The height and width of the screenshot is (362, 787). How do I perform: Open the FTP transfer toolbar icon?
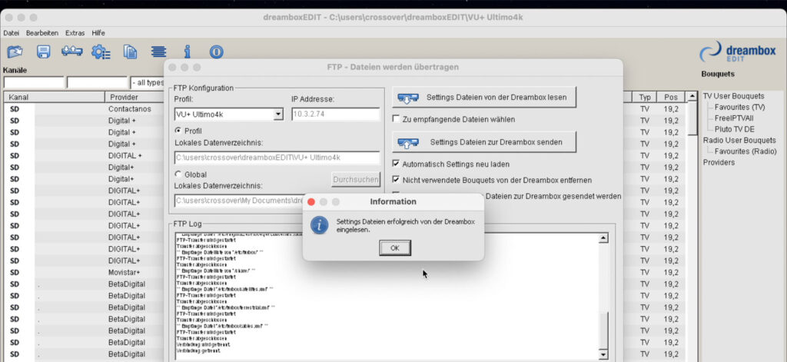click(x=71, y=51)
